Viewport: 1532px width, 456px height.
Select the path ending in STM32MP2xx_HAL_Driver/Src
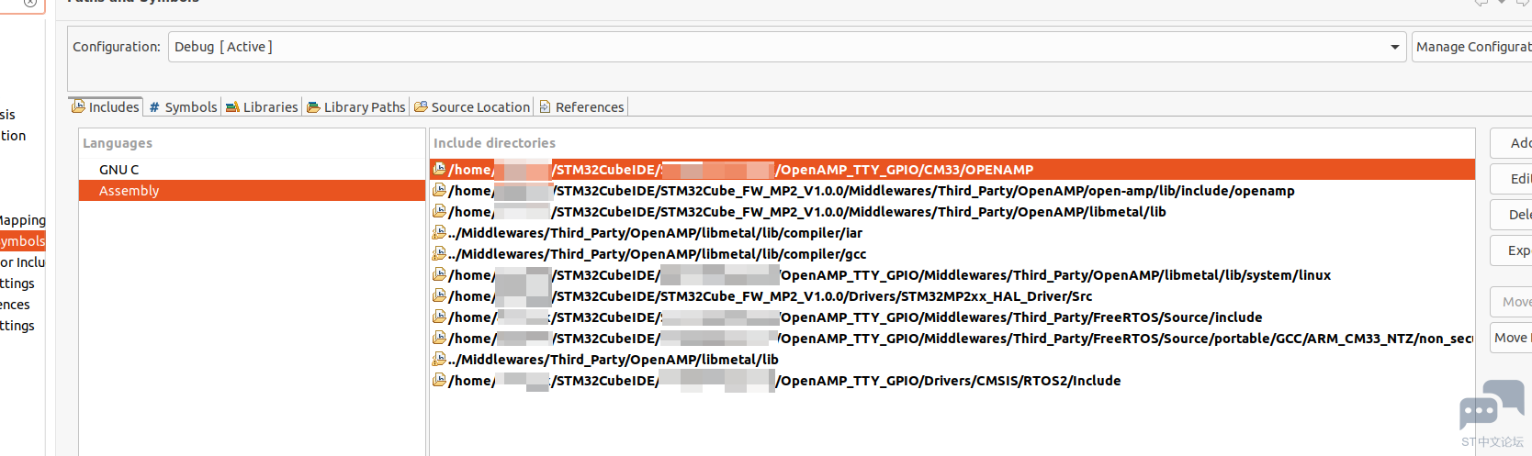click(952, 296)
